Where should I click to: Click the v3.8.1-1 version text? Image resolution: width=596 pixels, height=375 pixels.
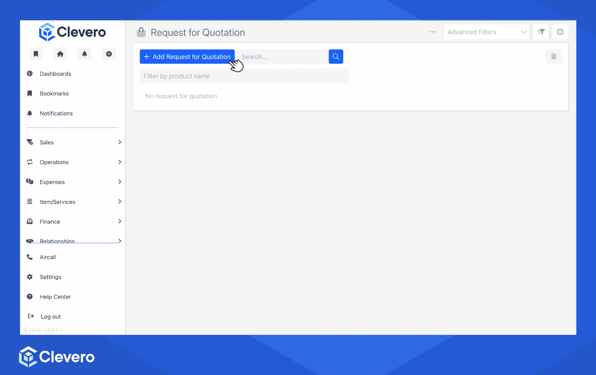pos(53,330)
